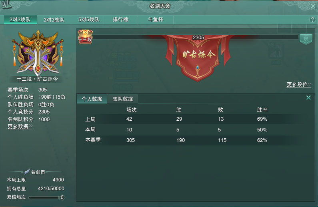Click the 2305 rank progress bar

pyautogui.click(x=195, y=37)
